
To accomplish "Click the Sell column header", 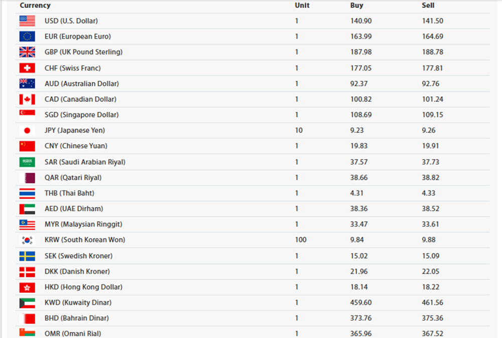I will (x=428, y=6).
